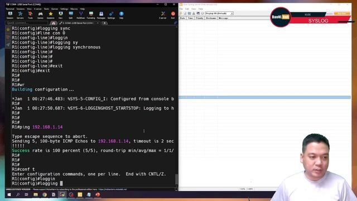The height and width of the screenshot is (201, 357).
Task: Open File Explorer from the taskbar
Action: tap(36, 195)
